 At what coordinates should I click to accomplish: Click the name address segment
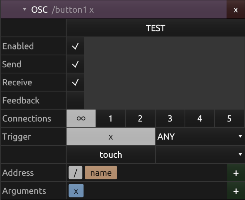(101, 173)
